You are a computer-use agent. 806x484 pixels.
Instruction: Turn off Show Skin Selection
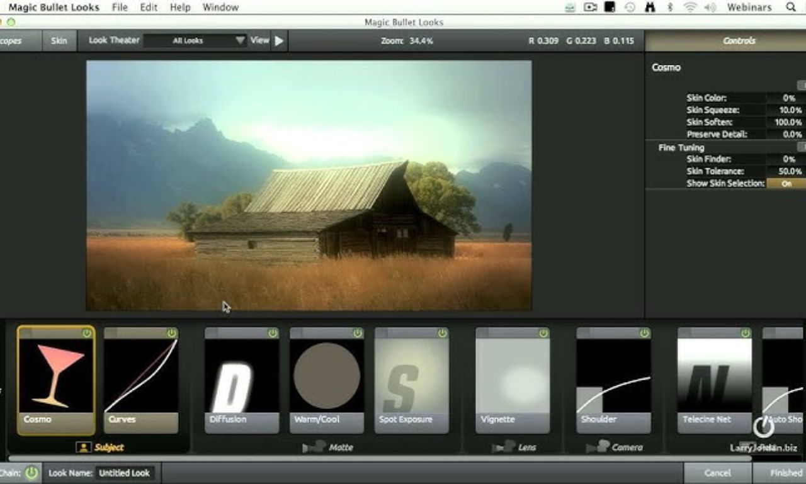[x=786, y=184]
